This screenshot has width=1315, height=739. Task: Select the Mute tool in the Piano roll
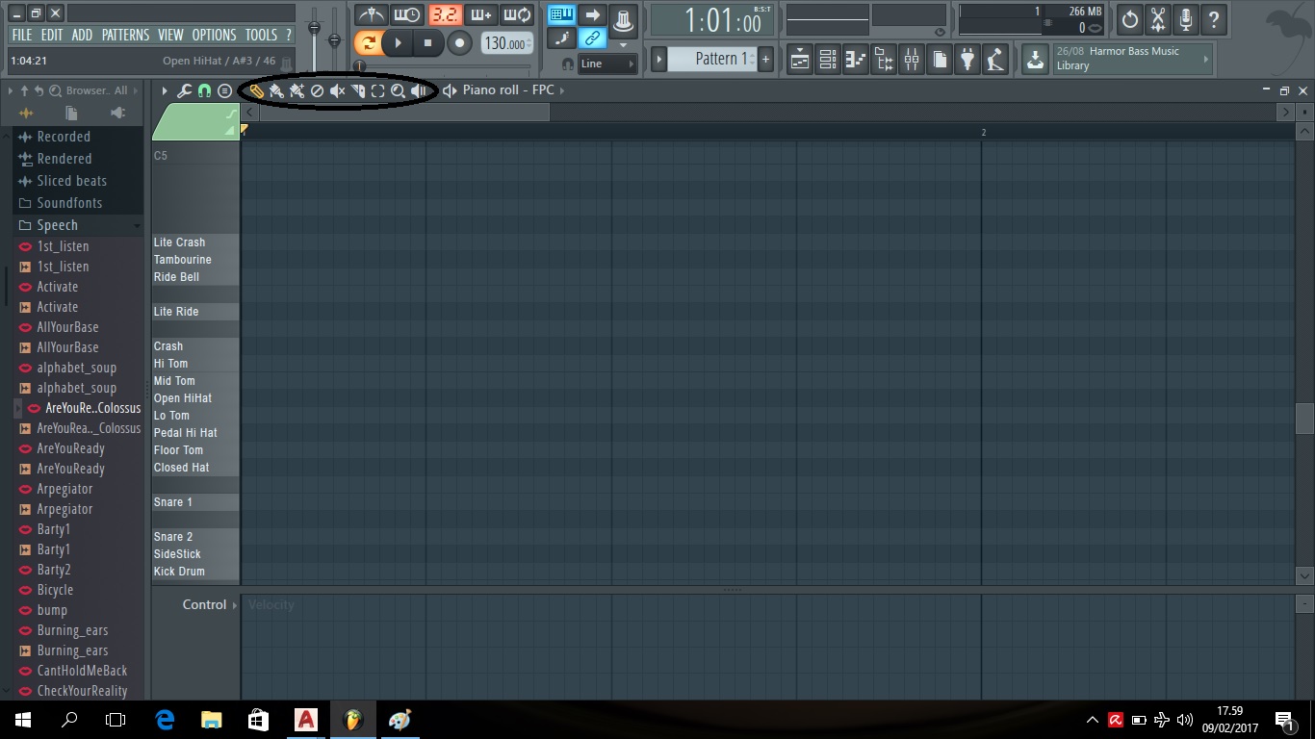coord(337,90)
